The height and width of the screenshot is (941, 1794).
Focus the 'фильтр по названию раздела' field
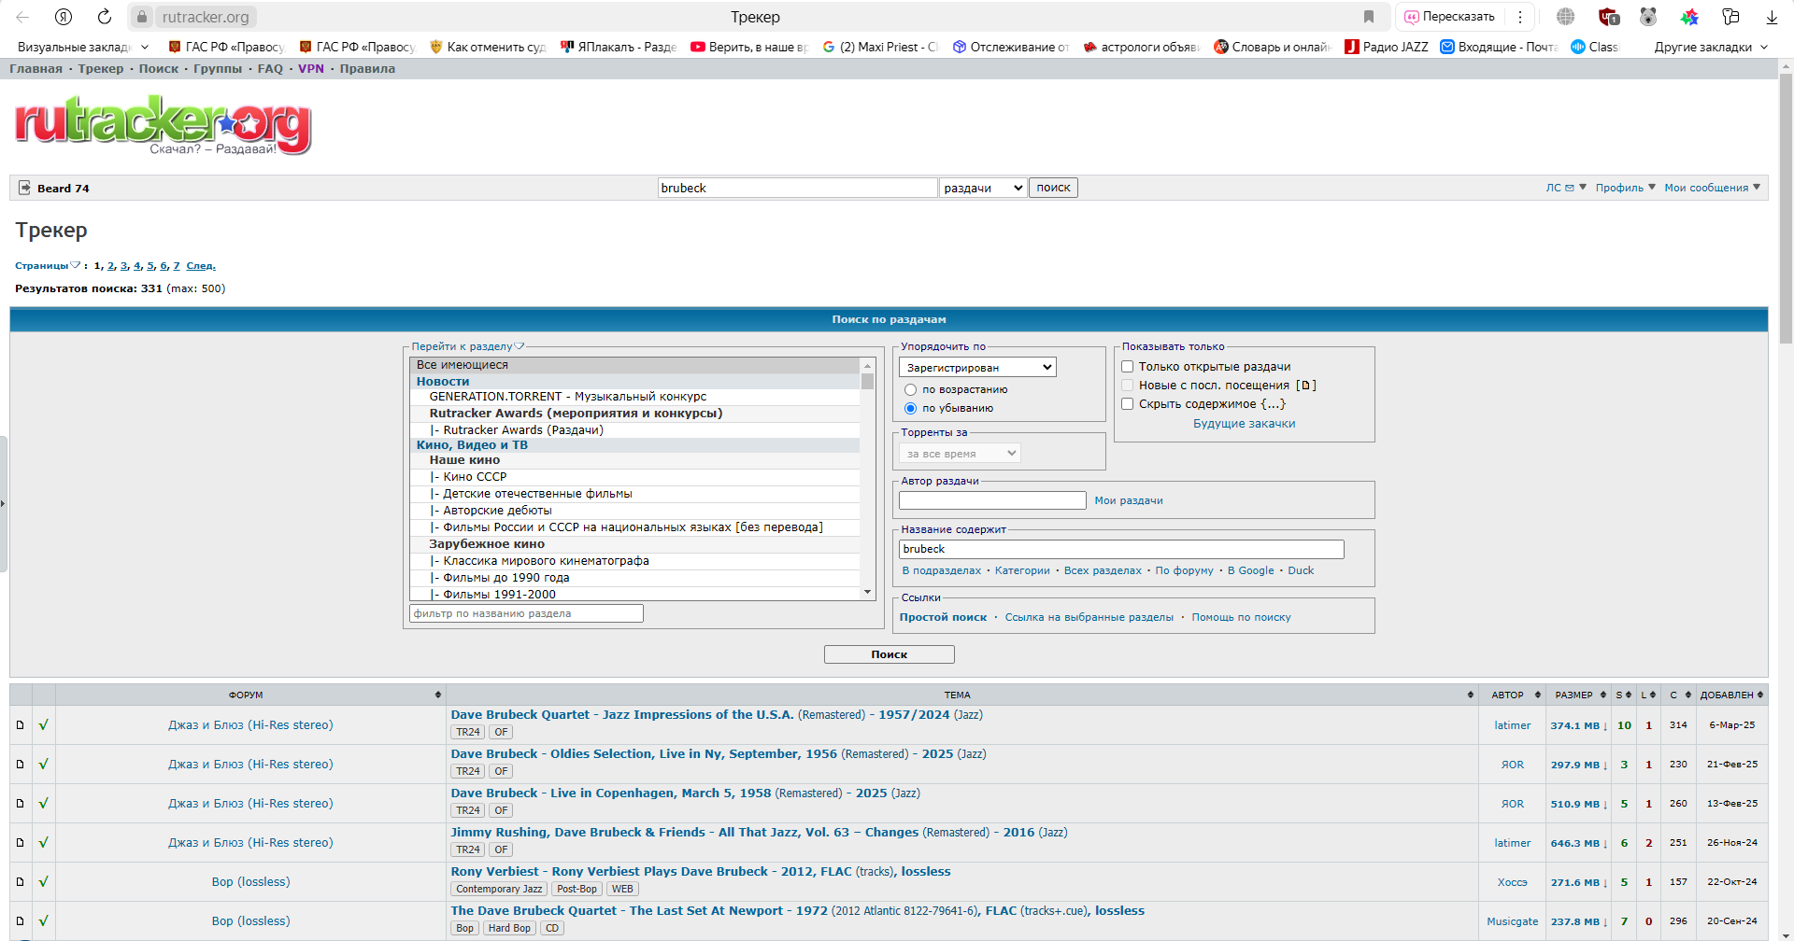(x=526, y=613)
